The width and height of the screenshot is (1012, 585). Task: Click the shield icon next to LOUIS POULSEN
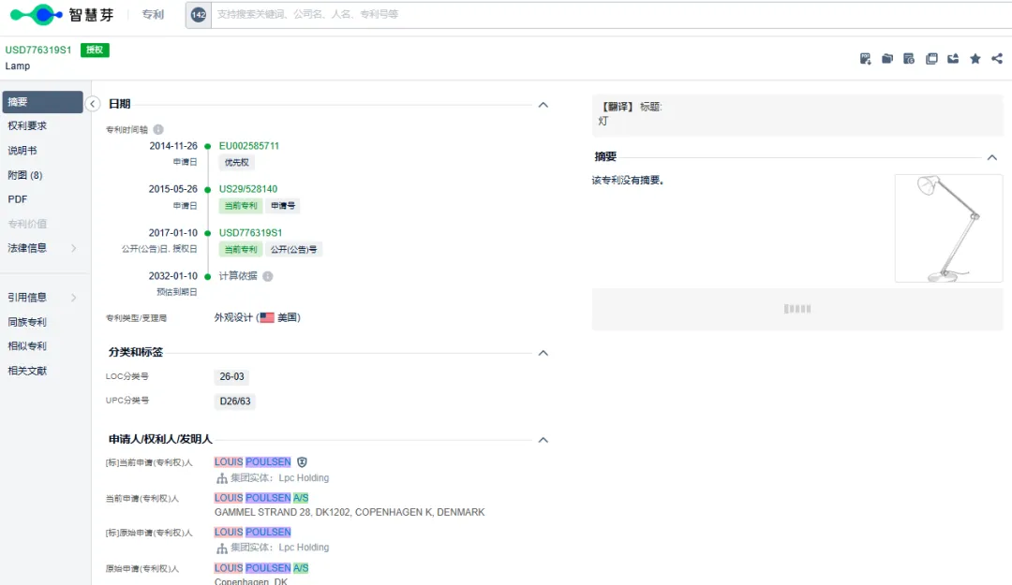click(x=302, y=461)
